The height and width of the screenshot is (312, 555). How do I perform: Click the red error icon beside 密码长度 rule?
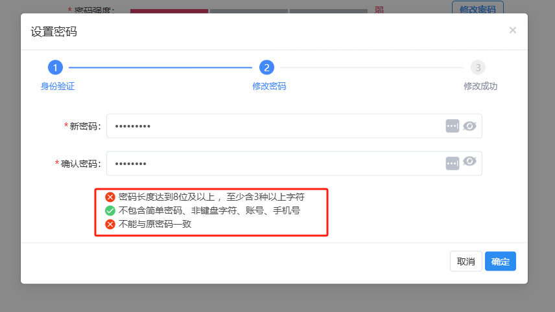(x=110, y=197)
